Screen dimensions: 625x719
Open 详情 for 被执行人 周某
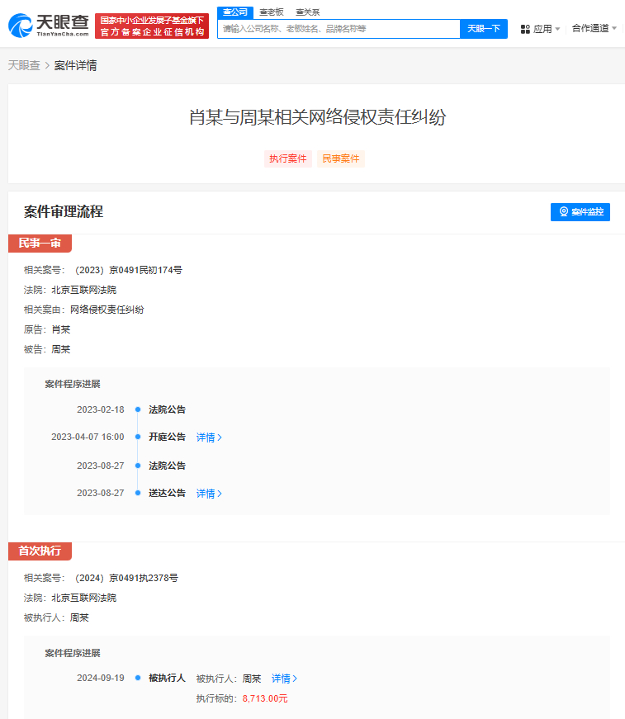[284, 679]
